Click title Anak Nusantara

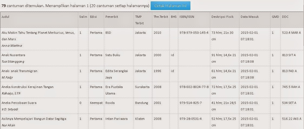(x=13, y=55)
